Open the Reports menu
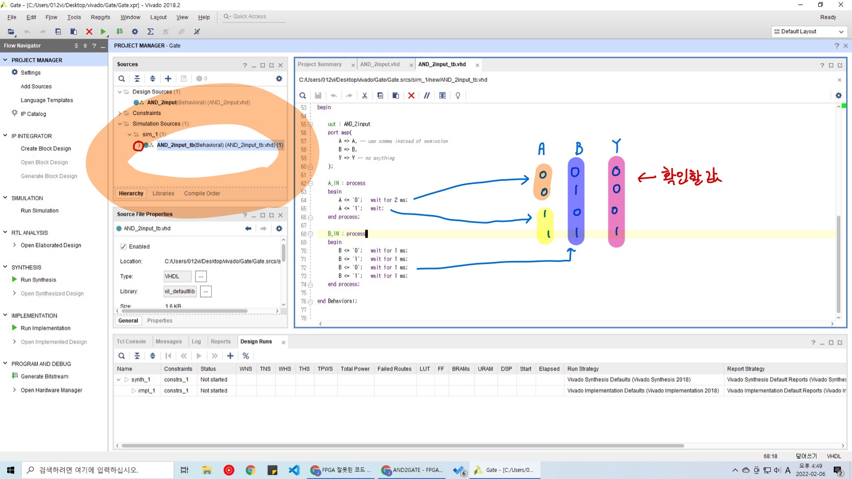The width and height of the screenshot is (852, 479). click(101, 17)
